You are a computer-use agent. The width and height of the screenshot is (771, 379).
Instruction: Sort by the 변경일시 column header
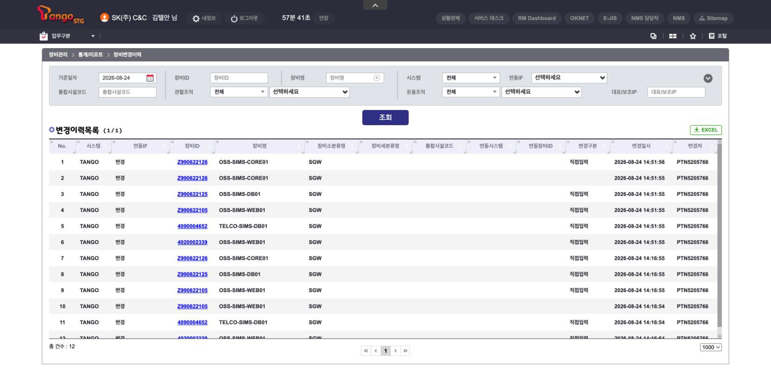coord(641,146)
